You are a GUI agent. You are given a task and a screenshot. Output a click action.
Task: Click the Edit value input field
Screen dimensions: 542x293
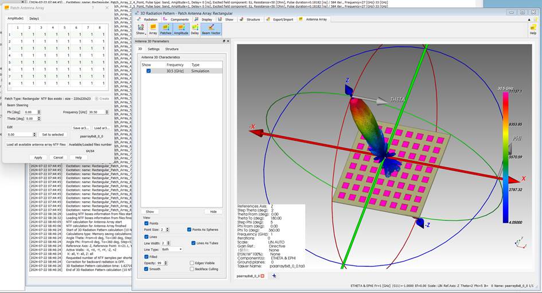20,134
